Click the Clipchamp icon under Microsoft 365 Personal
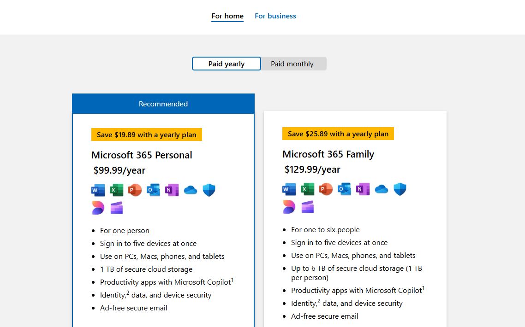Screen dimensions: 525x327 point(116,207)
